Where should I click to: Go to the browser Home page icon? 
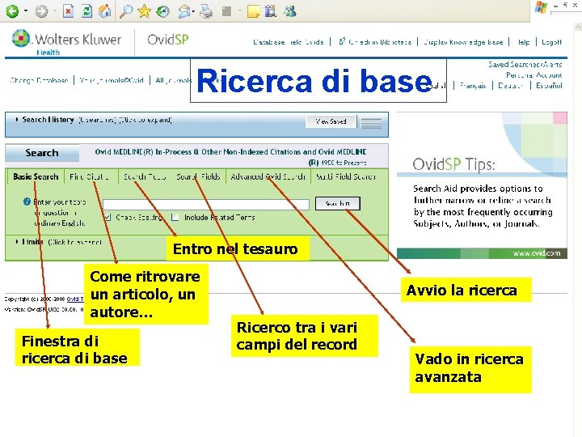104,11
